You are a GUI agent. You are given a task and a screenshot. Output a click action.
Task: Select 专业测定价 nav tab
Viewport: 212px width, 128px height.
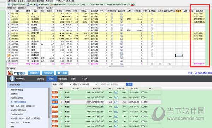coord(63,79)
